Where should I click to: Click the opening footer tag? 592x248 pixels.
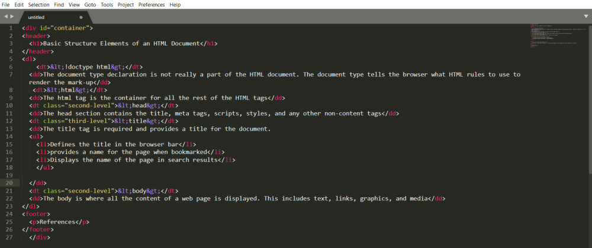[x=36, y=214]
